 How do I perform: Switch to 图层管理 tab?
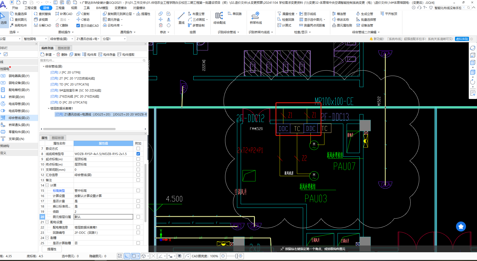coord(58,138)
